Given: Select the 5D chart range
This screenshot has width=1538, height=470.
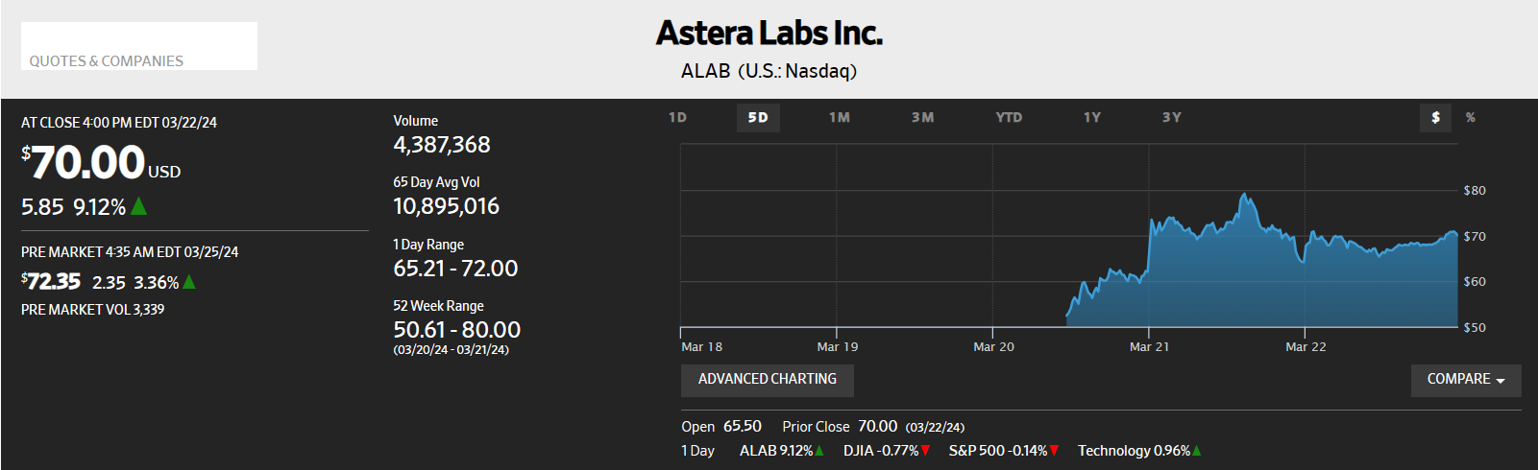Looking at the screenshot, I should pos(758,117).
